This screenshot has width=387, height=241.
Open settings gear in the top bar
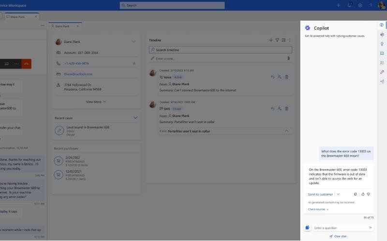pos(360,5)
